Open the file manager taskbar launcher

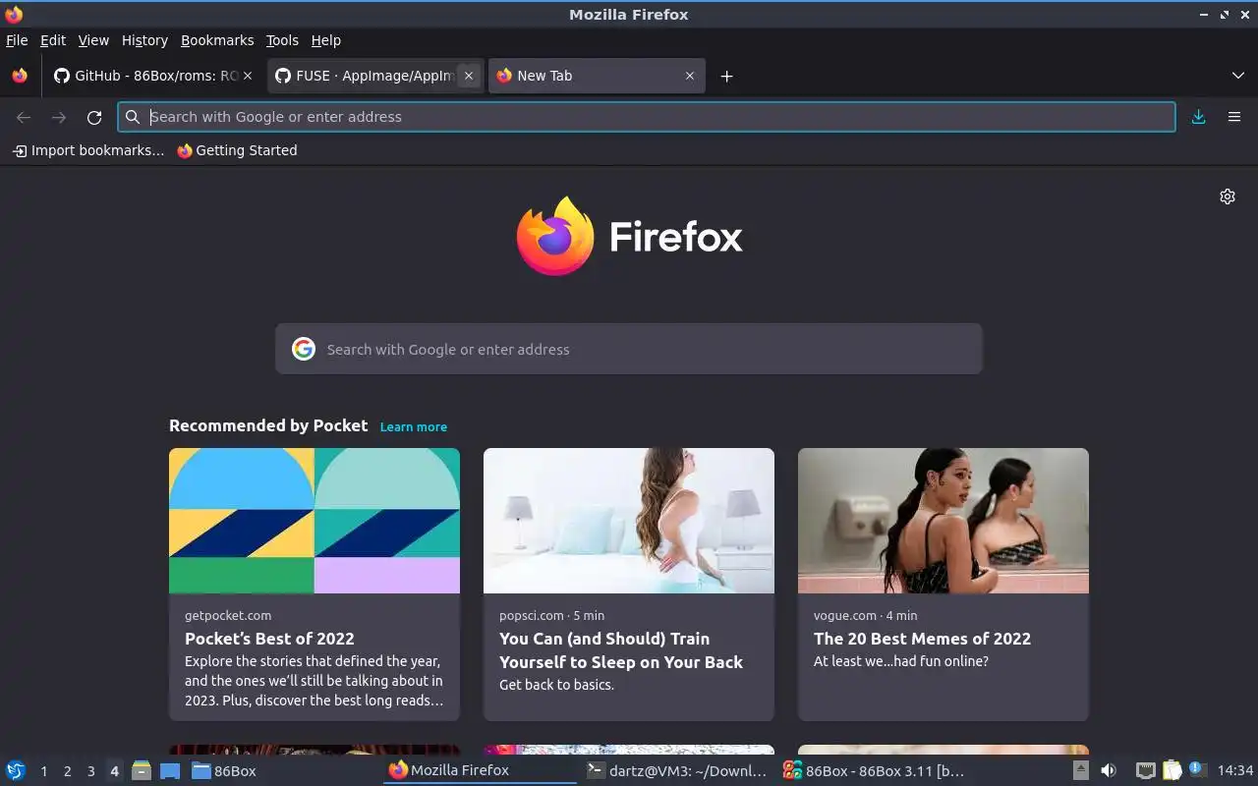142,770
